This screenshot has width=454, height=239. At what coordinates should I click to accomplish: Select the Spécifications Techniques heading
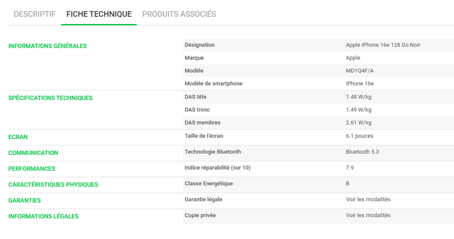50,98
